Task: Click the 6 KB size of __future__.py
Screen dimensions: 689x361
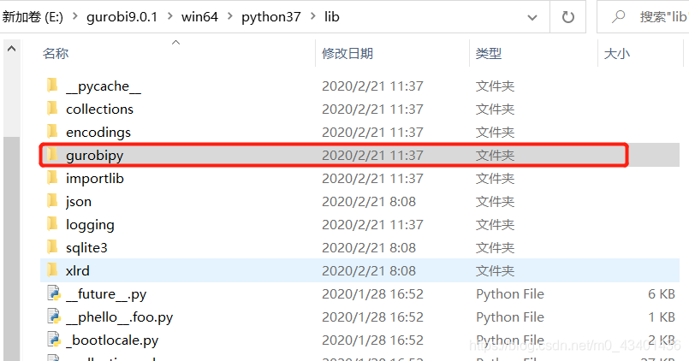Action: [x=662, y=293]
